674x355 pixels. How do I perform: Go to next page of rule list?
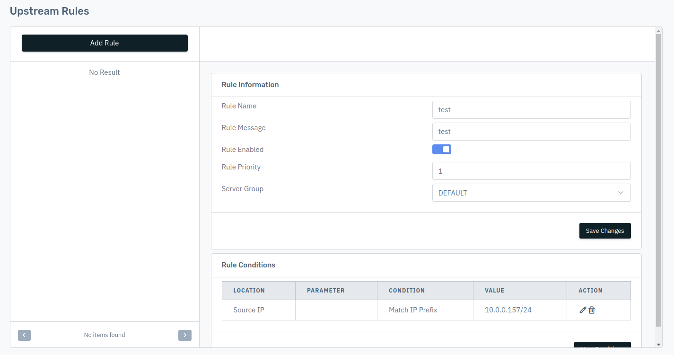185,335
